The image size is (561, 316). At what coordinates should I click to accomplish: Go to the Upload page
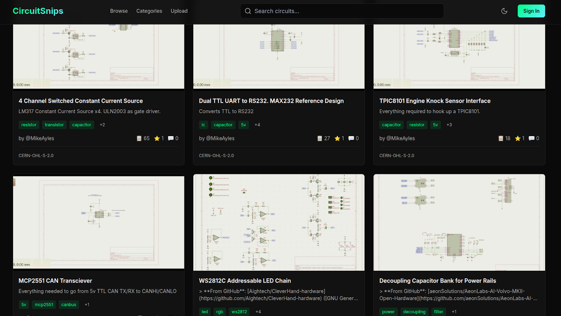click(x=179, y=11)
